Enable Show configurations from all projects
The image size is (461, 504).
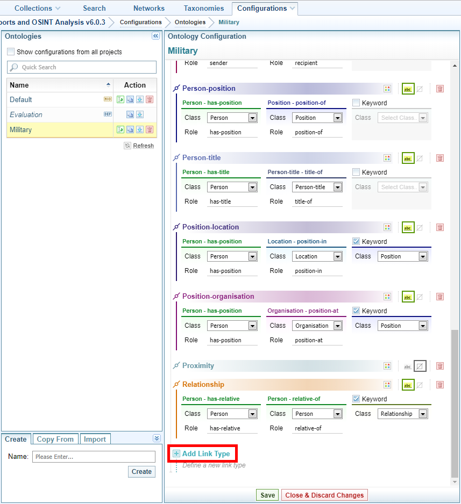[11, 52]
